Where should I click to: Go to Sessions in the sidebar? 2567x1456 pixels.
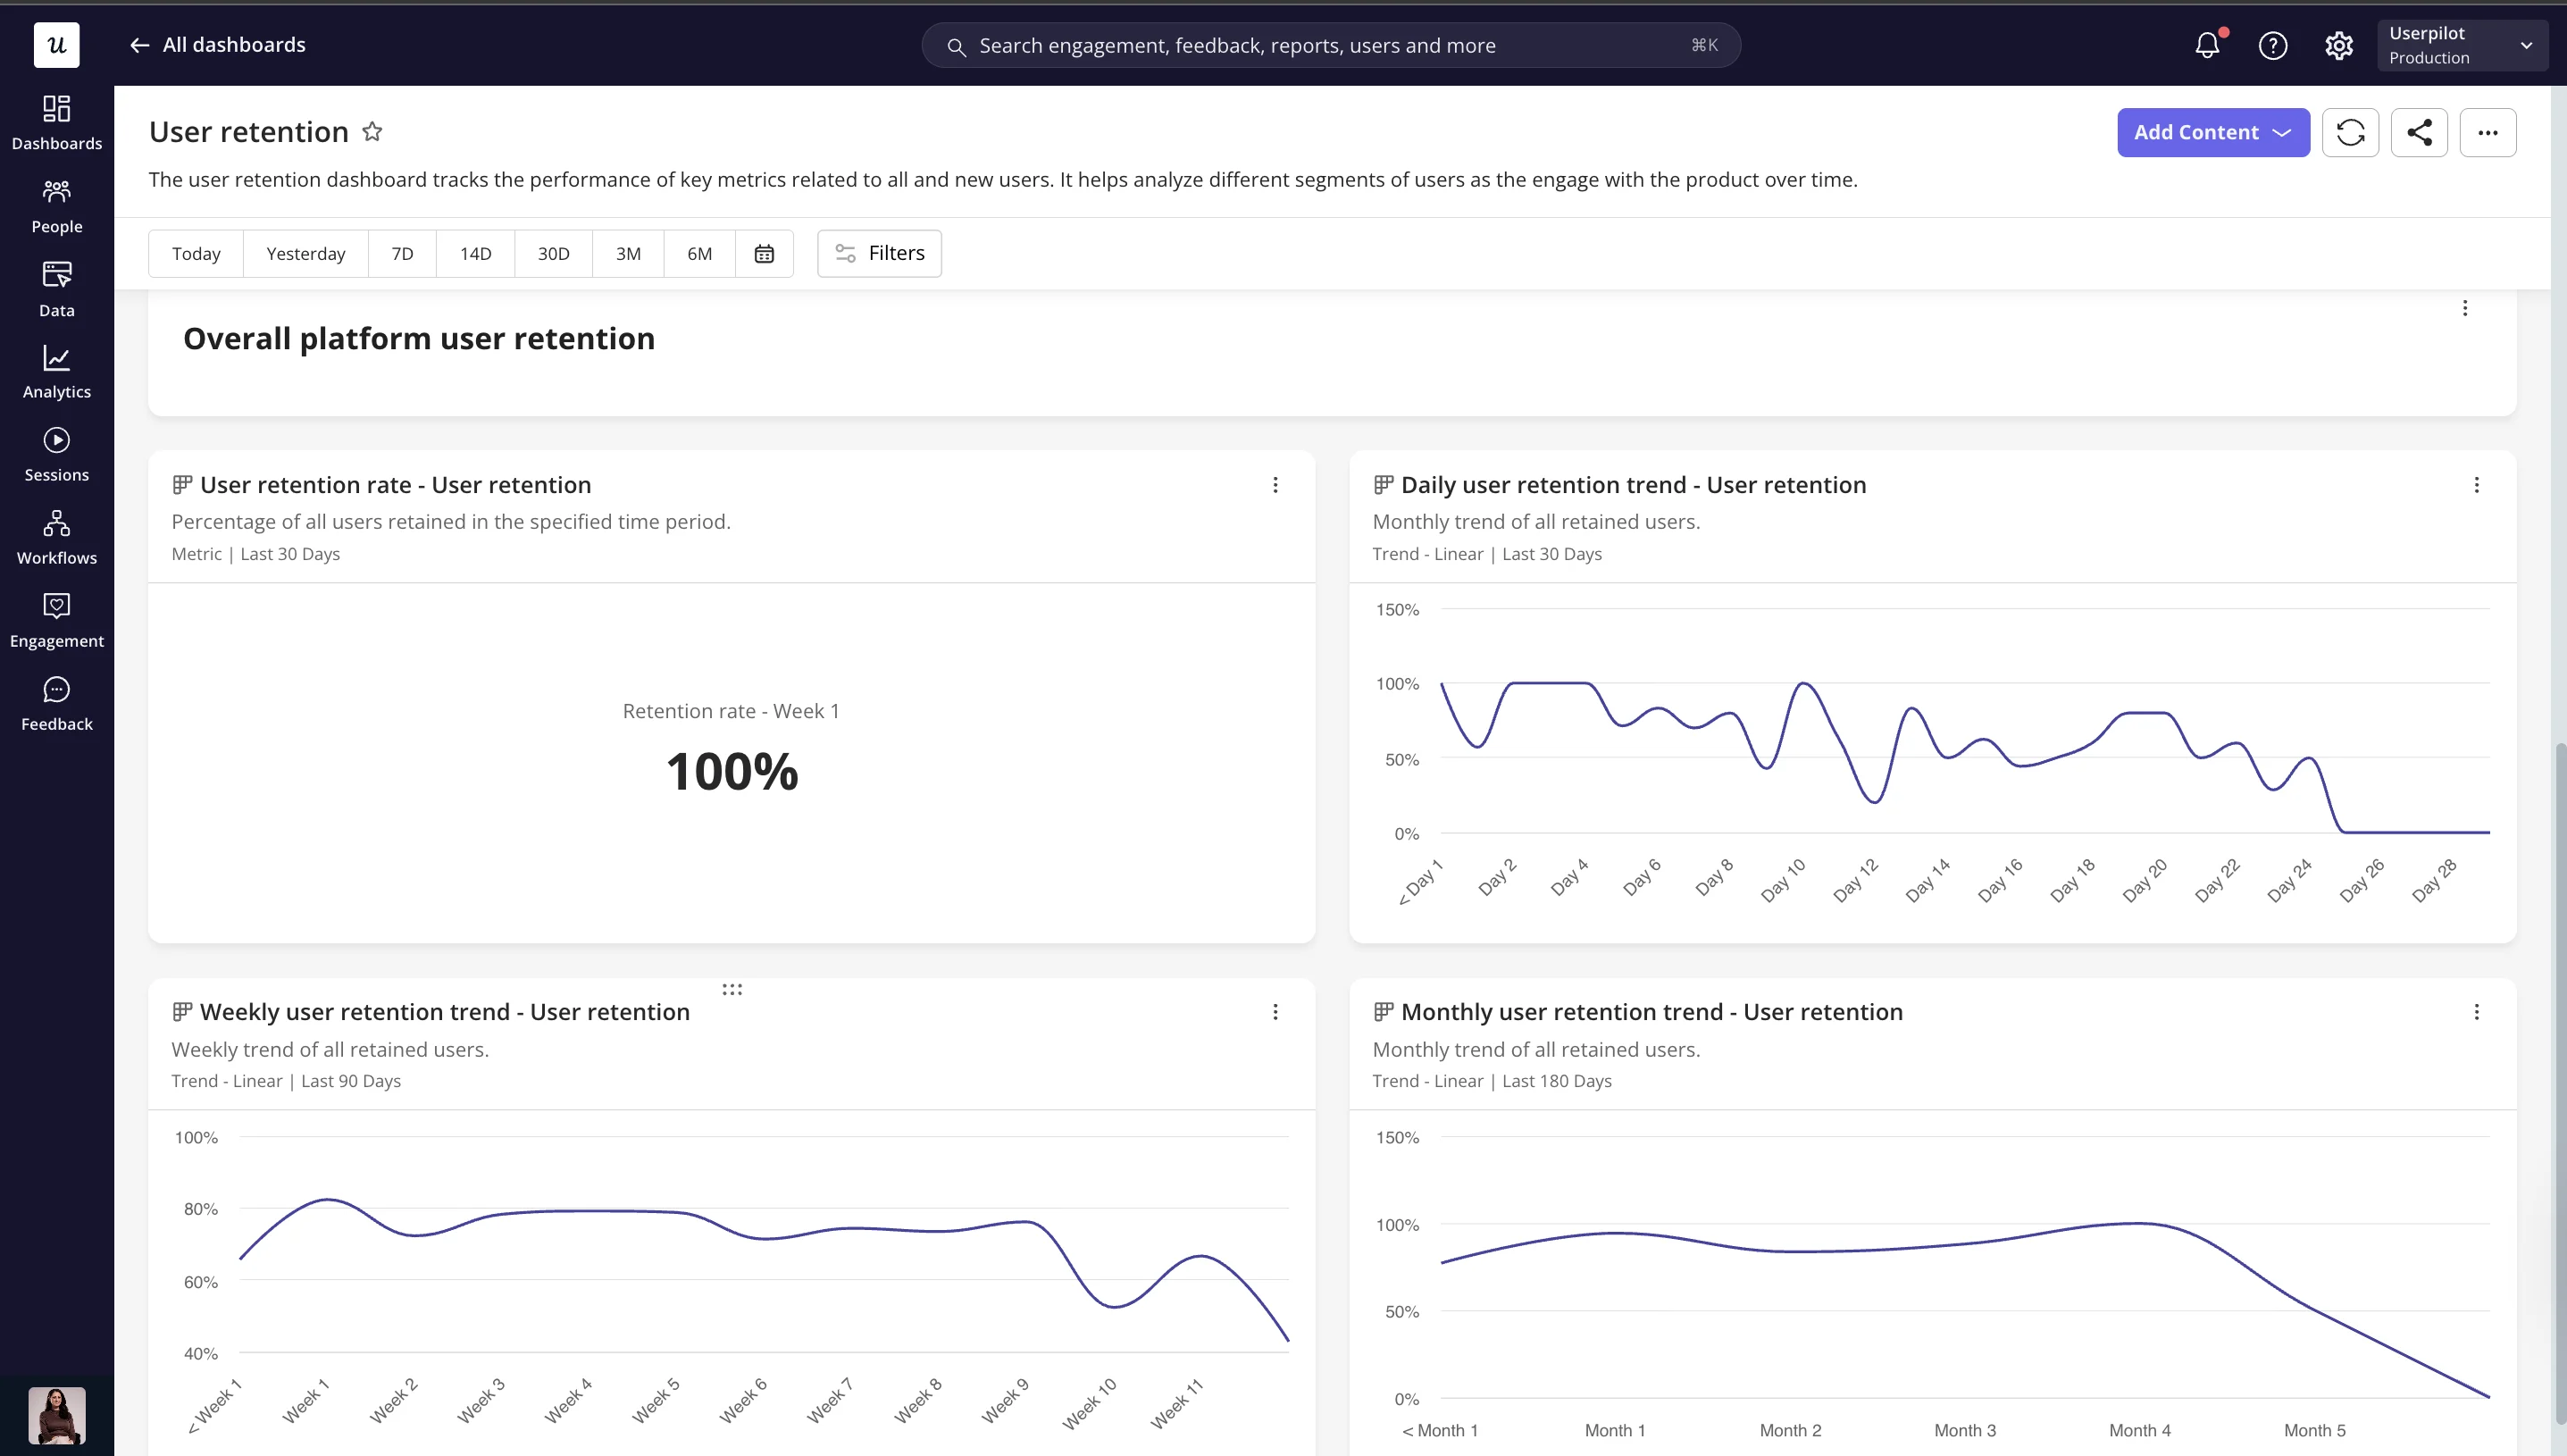click(56, 455)
